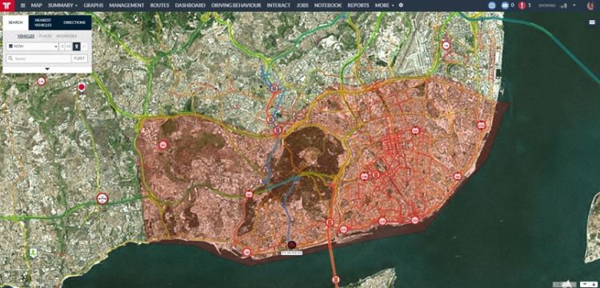Image resolution: width=600 pixels, height=288 pixels.
Task: Open the MAP menu item
Action: (x=36, y=6)
